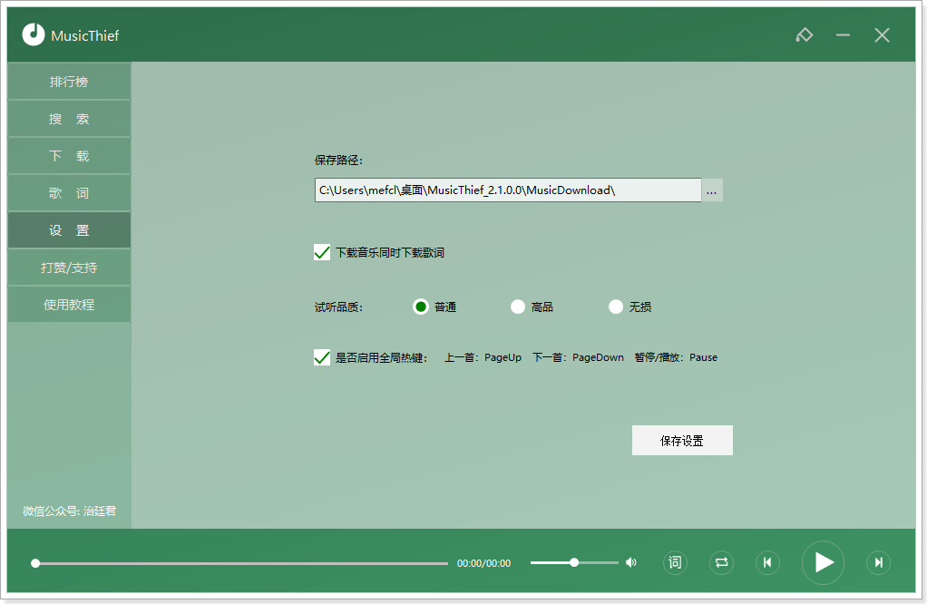Start playback with the play button

[823, 562]
